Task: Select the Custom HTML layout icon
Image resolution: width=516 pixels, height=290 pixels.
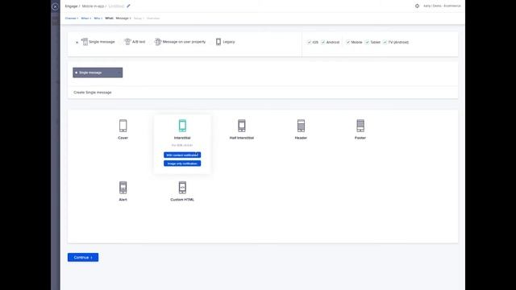Action: point(182,188)
